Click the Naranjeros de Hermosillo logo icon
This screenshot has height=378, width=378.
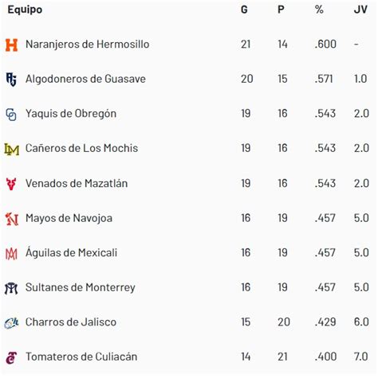pyautogui.click(x=11, y=45)
